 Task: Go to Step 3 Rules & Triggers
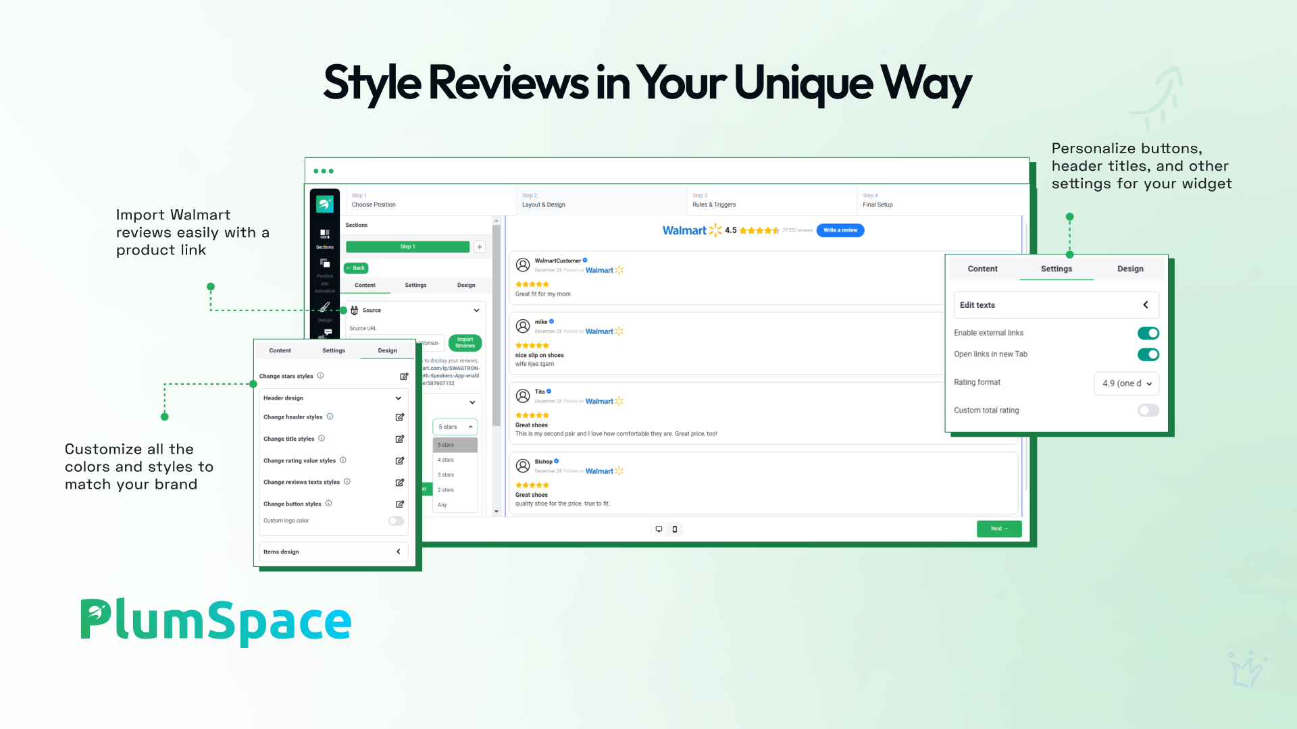click(714, 200)
